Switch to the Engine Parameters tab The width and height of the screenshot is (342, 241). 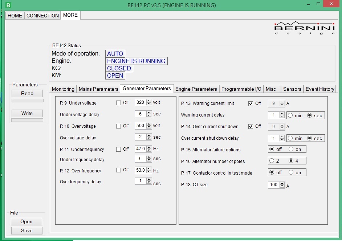pos(196,89)
